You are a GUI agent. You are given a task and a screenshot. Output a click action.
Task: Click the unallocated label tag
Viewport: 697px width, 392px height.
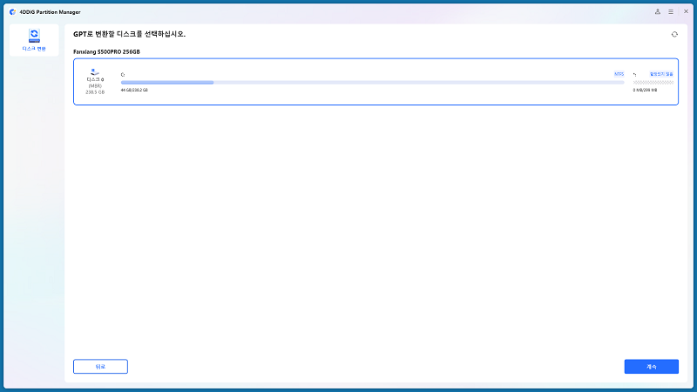pyautogui.click(x=661, y=74)
